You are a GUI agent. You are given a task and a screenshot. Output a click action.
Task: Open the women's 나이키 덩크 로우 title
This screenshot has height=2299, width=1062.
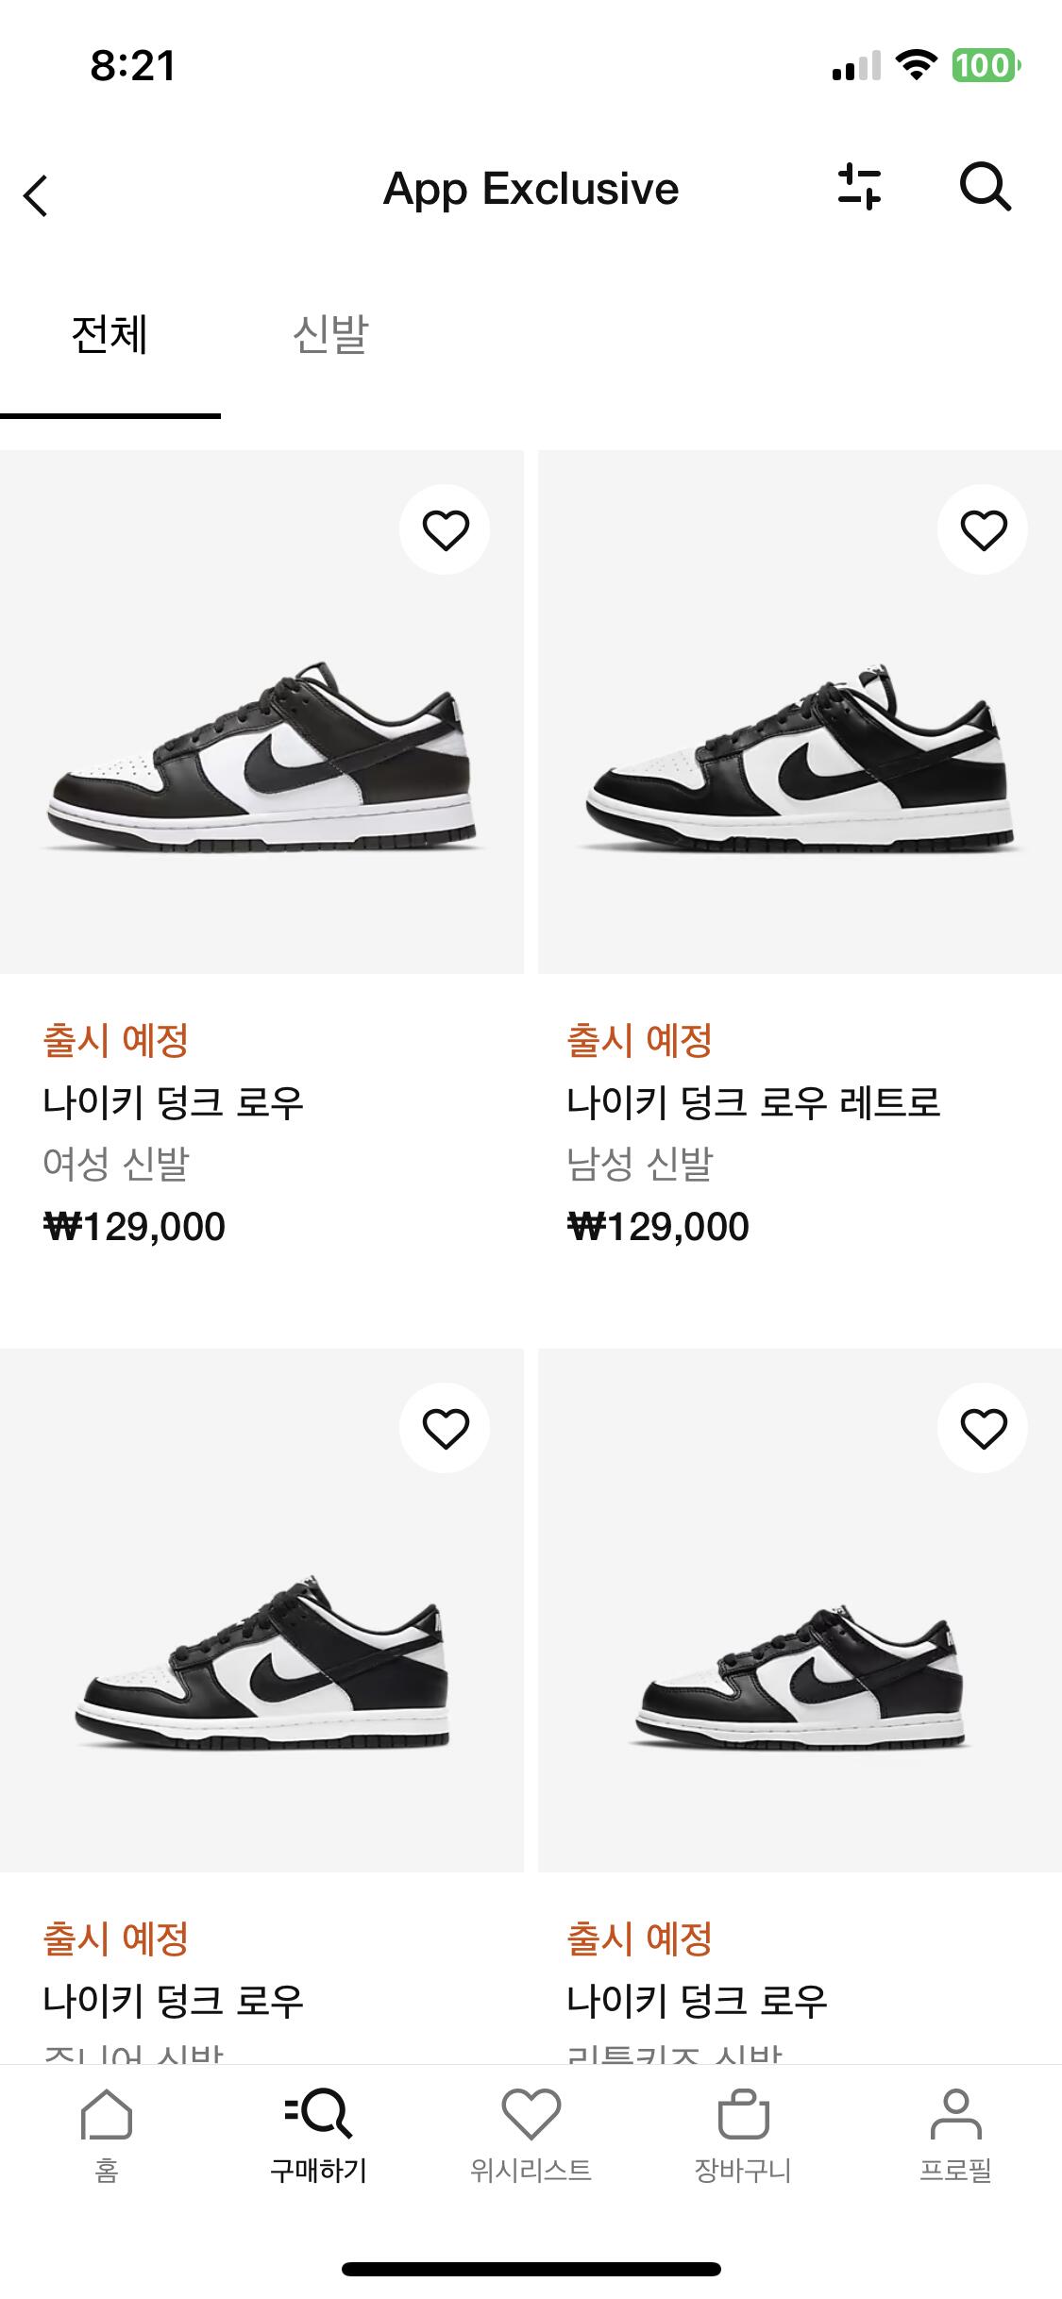[x=174, y=1101]
